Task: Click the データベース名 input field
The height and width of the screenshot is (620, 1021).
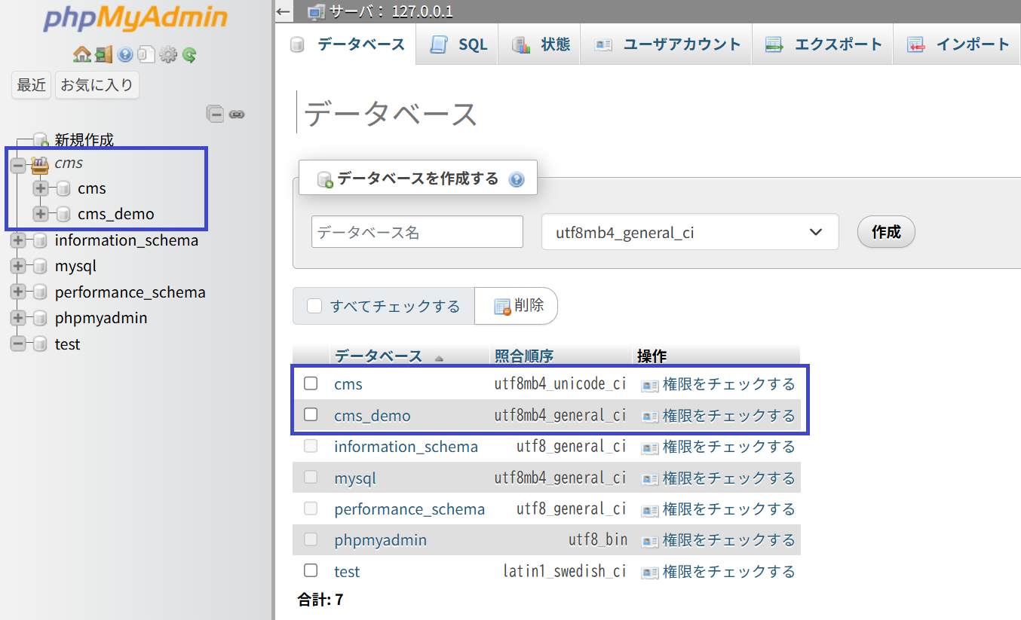Action: (x=417, y=232)
